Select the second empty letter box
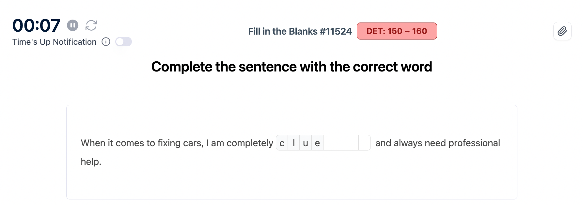583x205 pixels. pyautogui.click(x=341, y=143)
